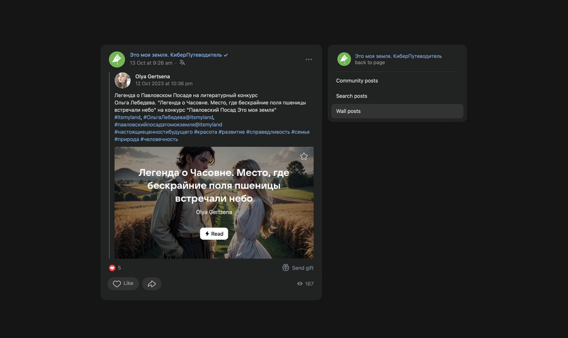Click the article title text on the cover

coord(214,185)
